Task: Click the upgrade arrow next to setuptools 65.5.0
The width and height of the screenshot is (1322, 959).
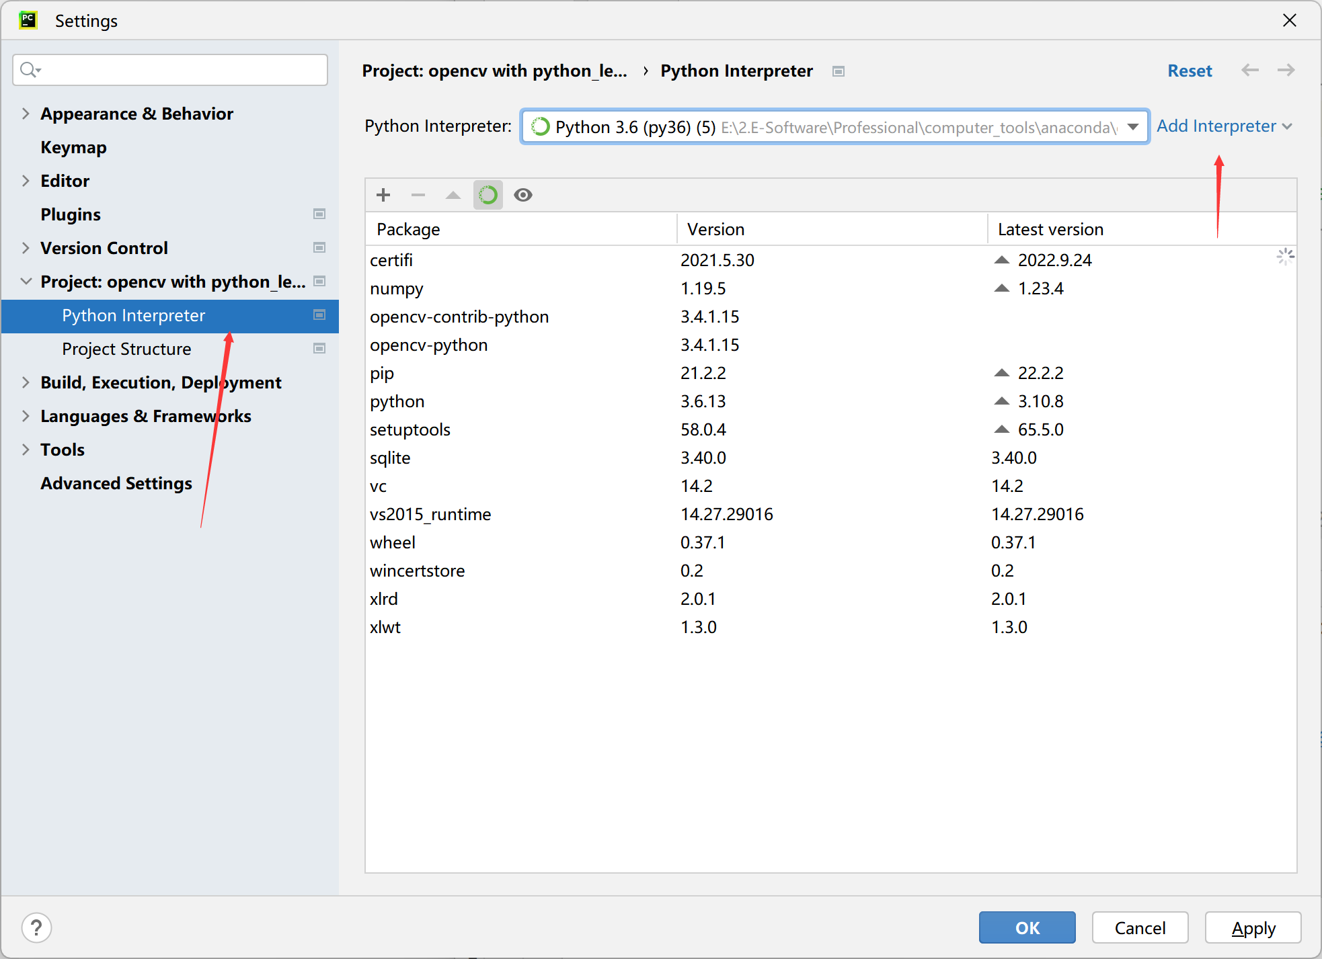Action: point(1002,429)
